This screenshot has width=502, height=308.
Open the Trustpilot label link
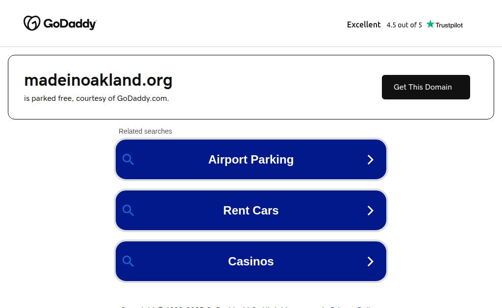(449, 25)
